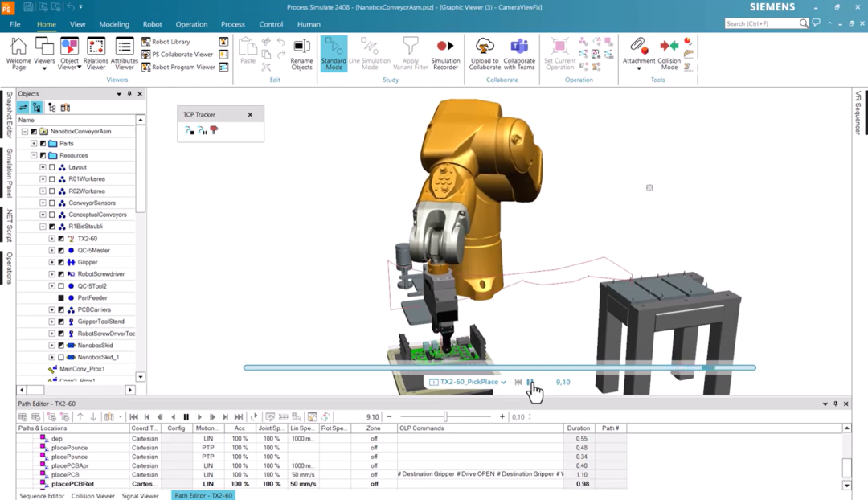Click Rename Objects tool
Viewport: 868px width, 500px height.
pos(301,55)
